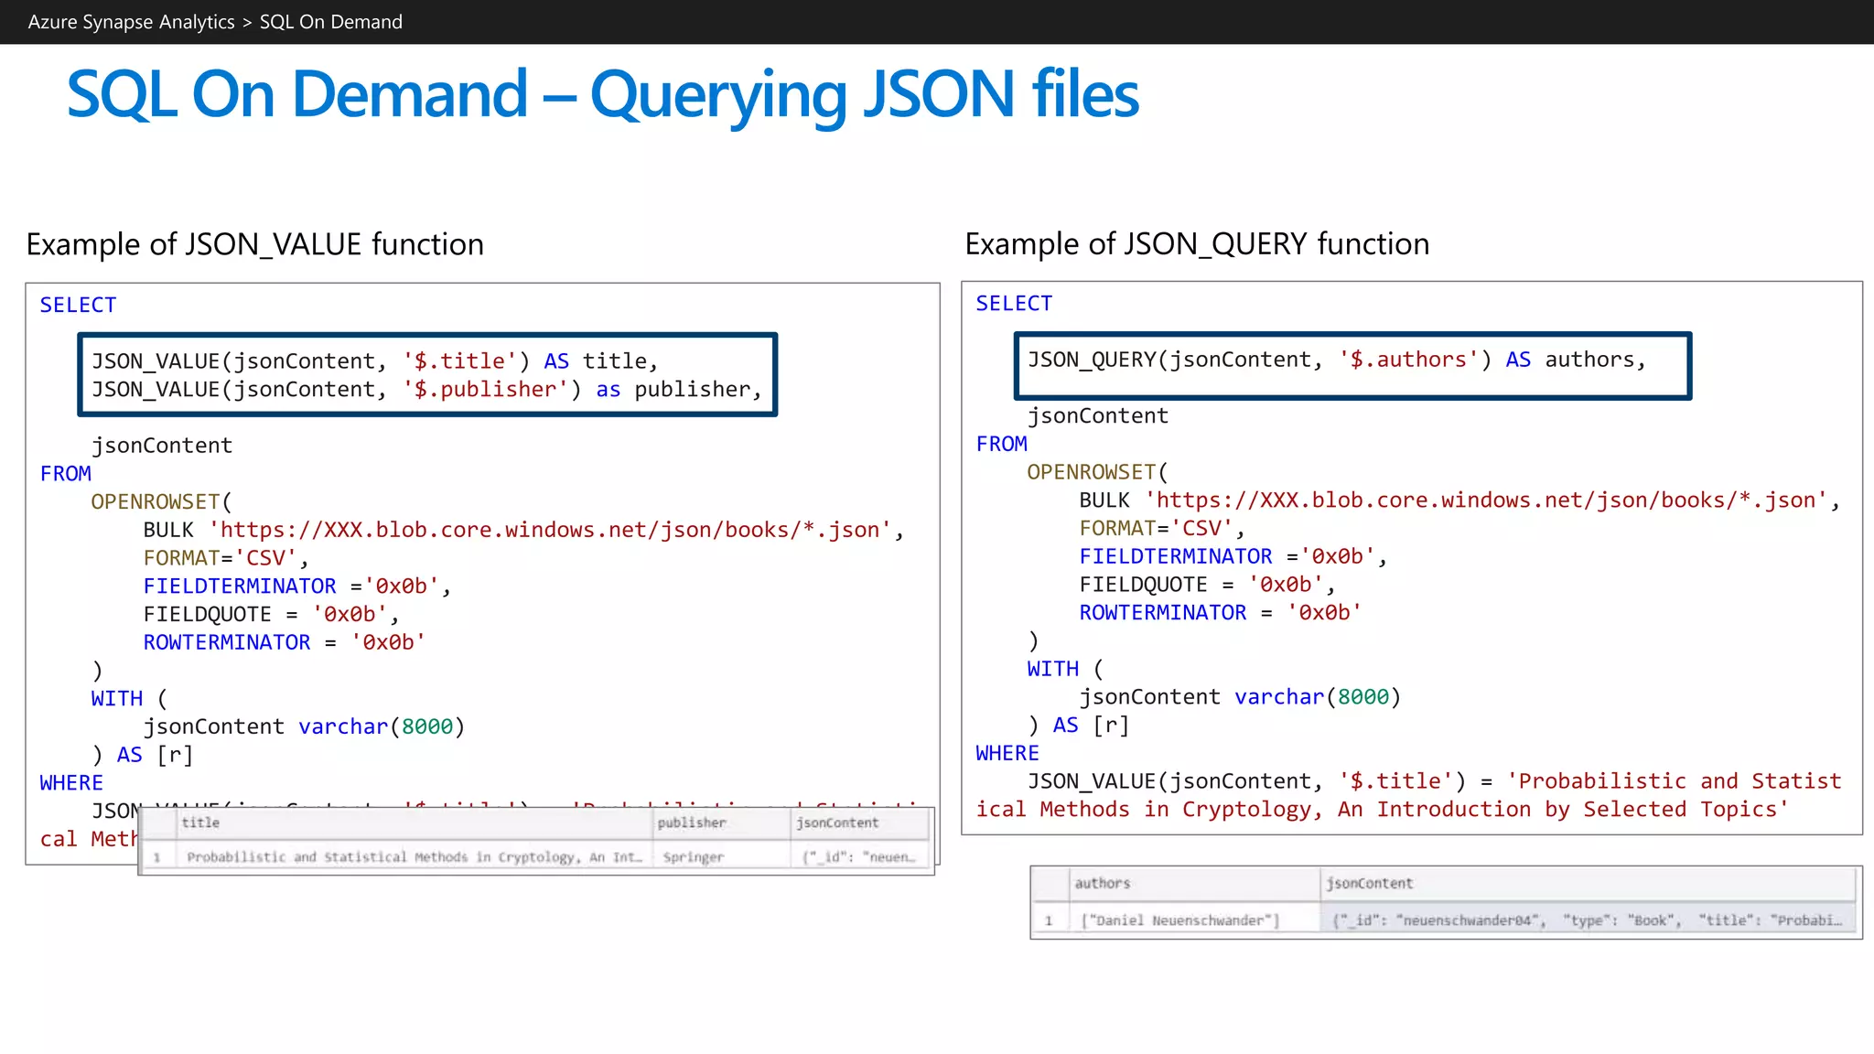Click the unboxed jsonContent line in the right SELECT list
This screenshot has height=1054, width=1874.
pos(1098,416)
